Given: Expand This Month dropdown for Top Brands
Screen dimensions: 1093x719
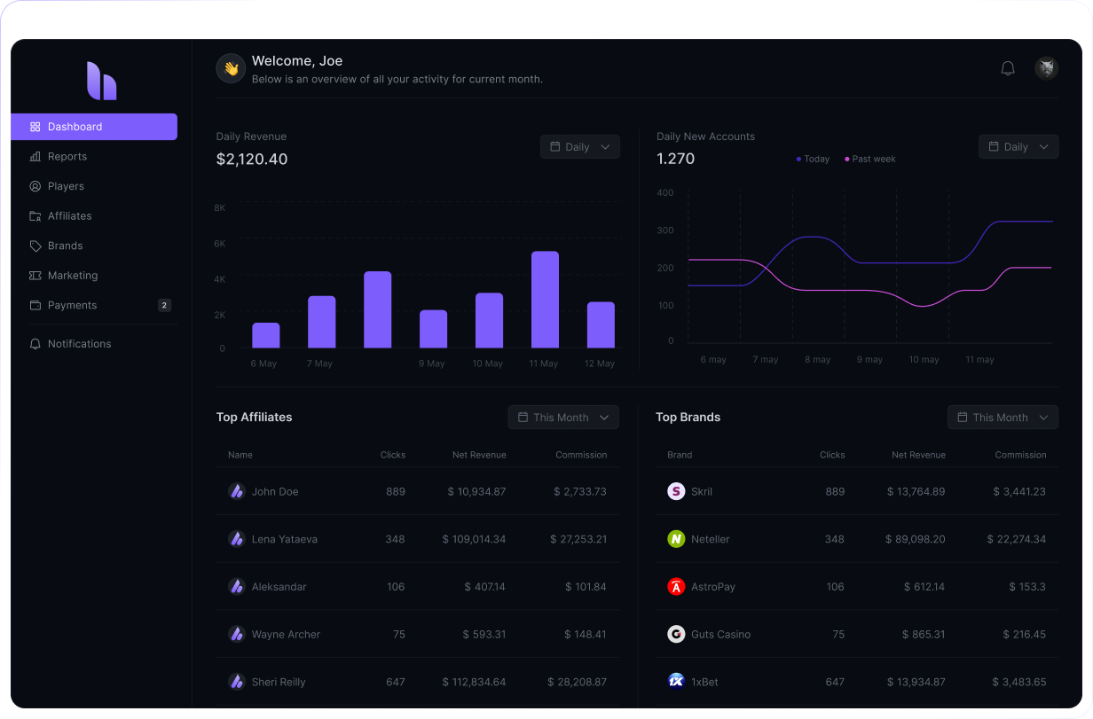Looking at the screenshot, I should (x=1003, y=418).
